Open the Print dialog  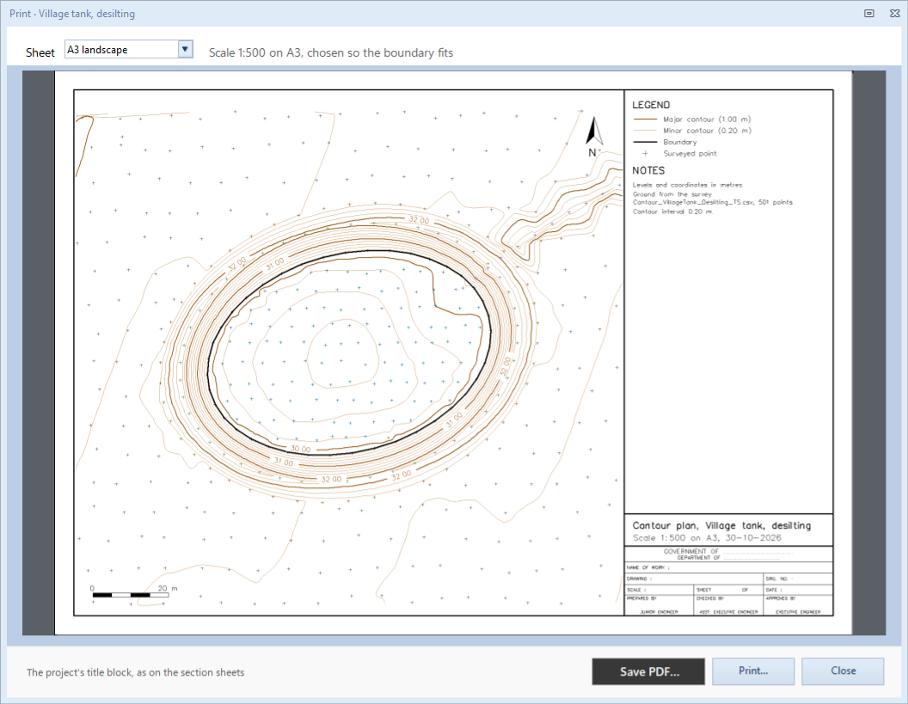click(x=753, y=671)
